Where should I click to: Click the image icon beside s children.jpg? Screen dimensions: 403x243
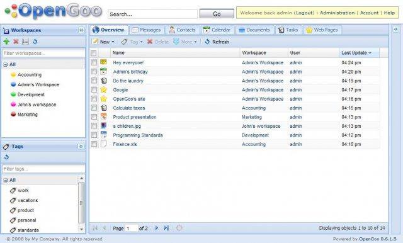pyautogui.click(x=103, y=126)
